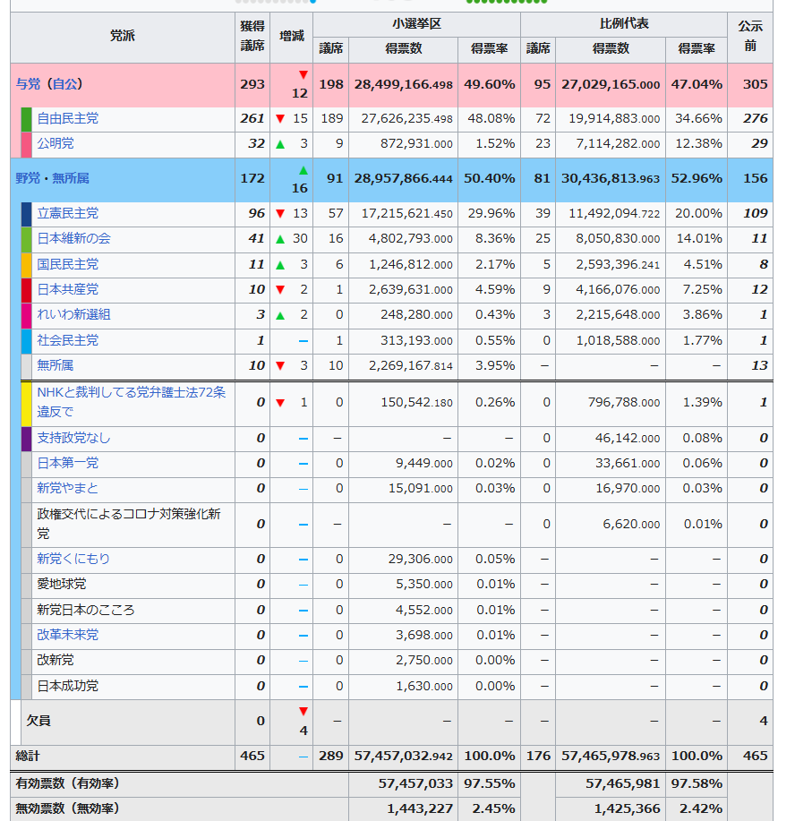Open the 自由民主党 party link
Image resolution: width=795 pixels, height=821 pixels.
(x=67, y=118)
